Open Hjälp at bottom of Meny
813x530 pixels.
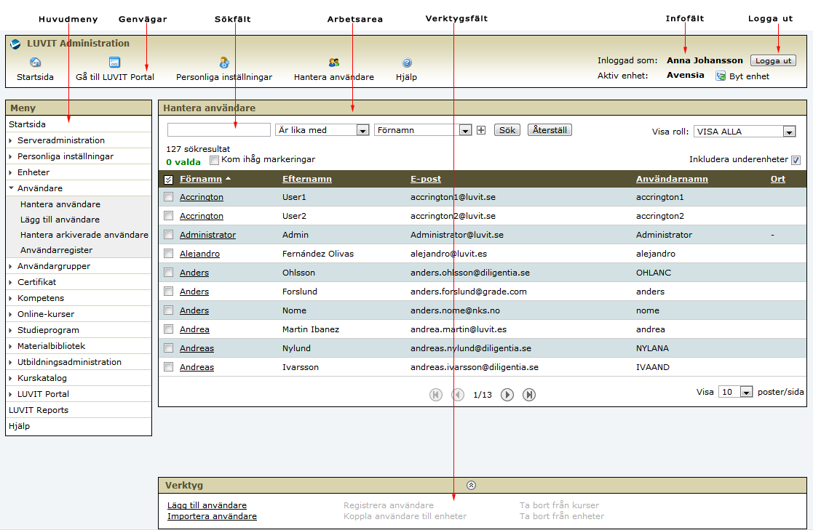click(19, 426)
